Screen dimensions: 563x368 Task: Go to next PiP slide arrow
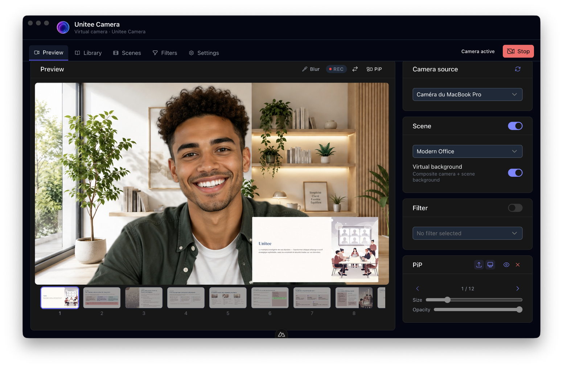pyautogui.click(x=518, y=289)
